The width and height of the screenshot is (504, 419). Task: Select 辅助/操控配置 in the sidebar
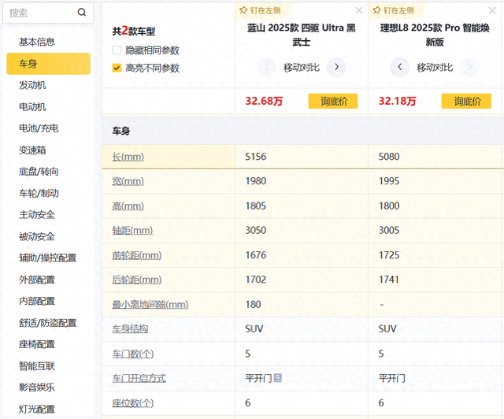point(47,258)
